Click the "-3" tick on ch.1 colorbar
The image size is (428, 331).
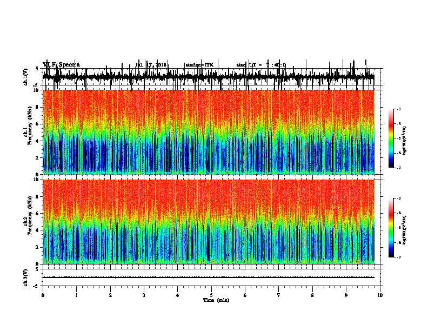point(398,109)
